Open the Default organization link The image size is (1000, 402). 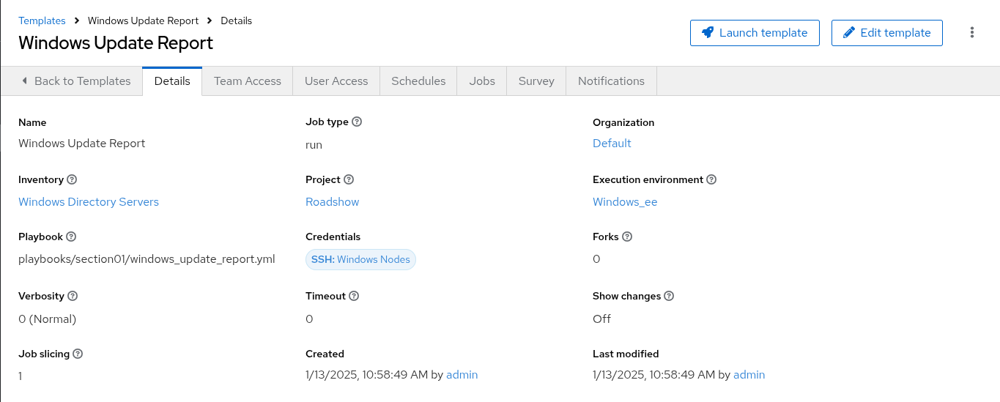click(612, 144)
